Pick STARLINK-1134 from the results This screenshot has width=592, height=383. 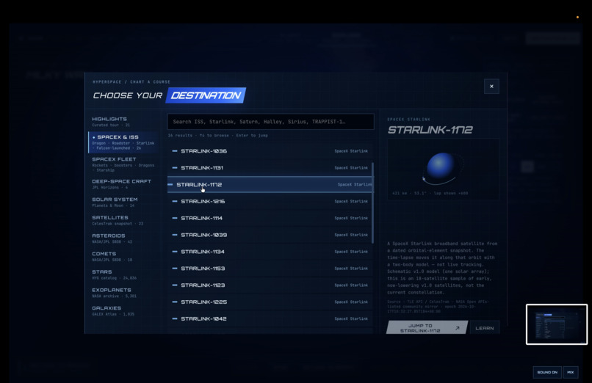pyautogui.click(x=270, y=252)
